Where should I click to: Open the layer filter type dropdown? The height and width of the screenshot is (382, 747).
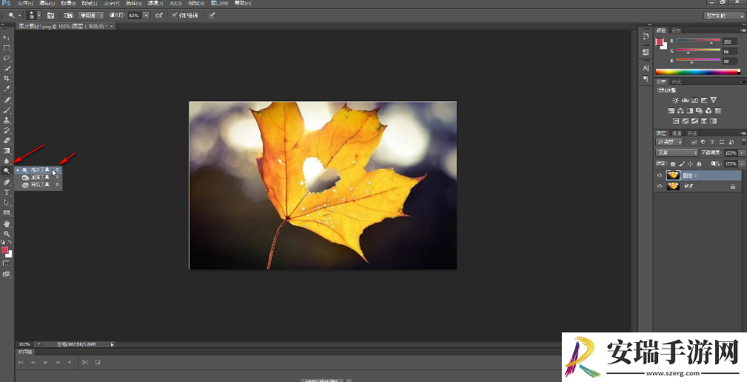point(669,142)
